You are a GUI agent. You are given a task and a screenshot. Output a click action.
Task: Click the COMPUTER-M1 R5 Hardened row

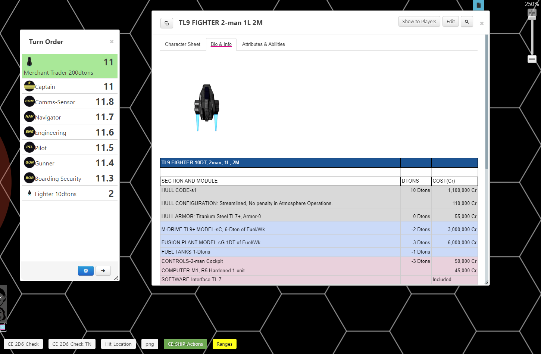319,271
